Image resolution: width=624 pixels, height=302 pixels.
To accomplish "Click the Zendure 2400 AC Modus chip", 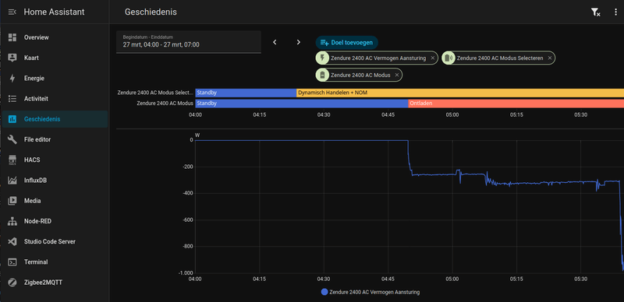I will coord(359,75).
